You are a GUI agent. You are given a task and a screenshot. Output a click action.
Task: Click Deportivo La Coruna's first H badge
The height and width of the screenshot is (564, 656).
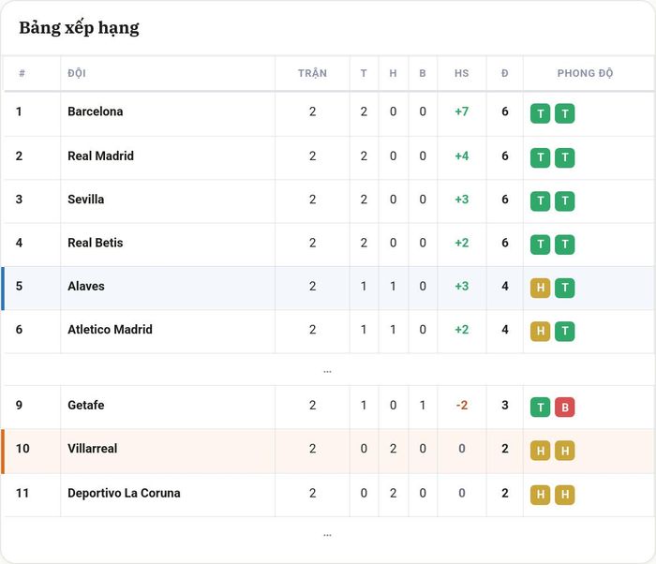coord(540,495)
